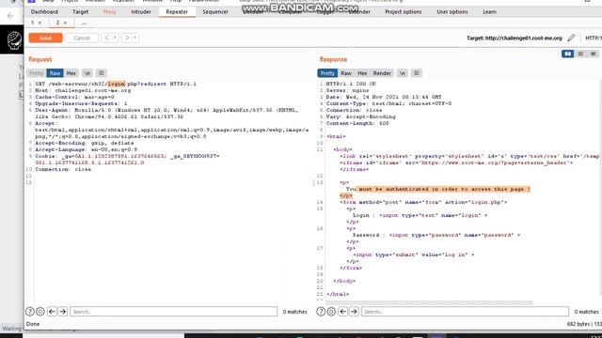Open Response panel hamburger options menu

click(416, 73)
